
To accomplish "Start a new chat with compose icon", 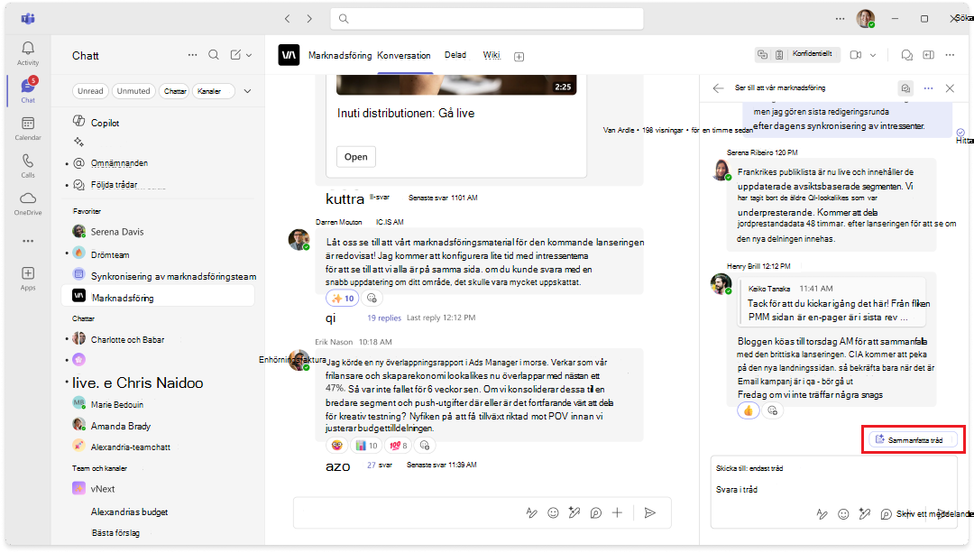I will pos(235,55).
